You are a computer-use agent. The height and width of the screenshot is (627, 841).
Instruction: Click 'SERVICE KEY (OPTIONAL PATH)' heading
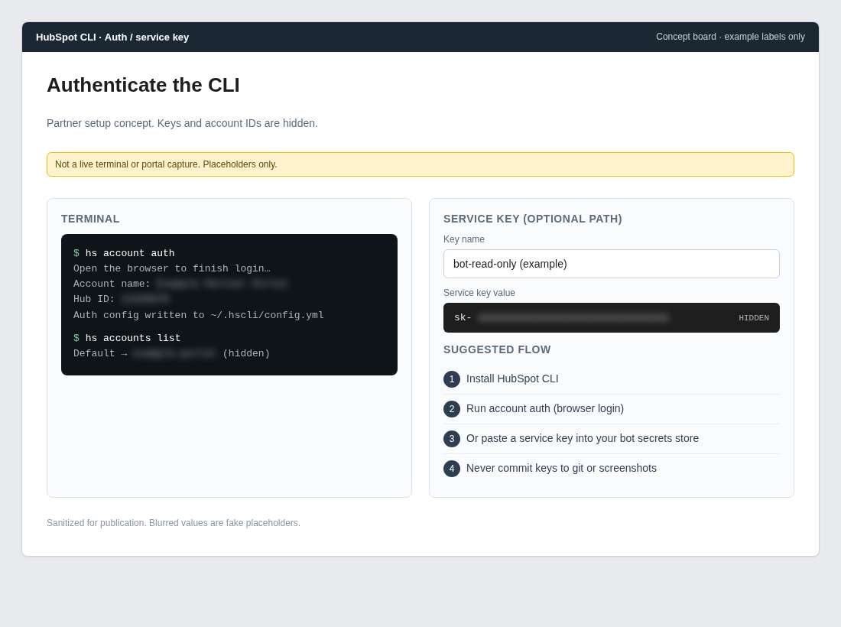[533, 219]
